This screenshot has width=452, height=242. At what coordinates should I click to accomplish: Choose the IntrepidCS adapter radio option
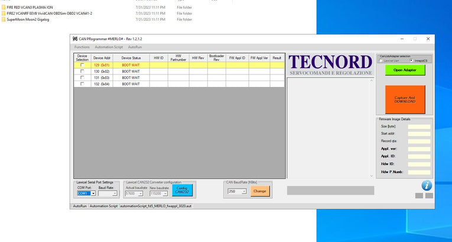click(x=411, y=60)
